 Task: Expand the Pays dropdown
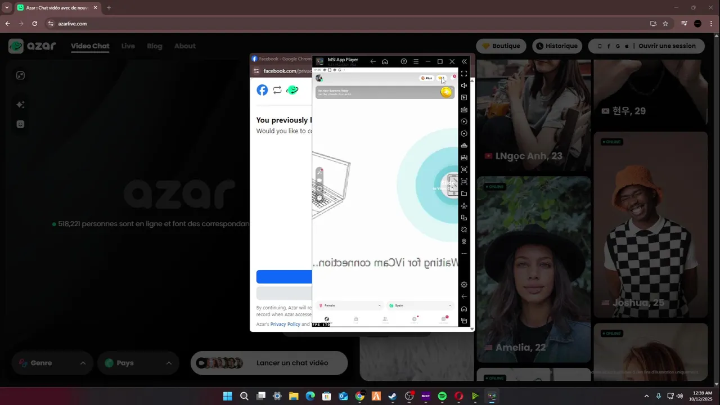tap(138, 363)
